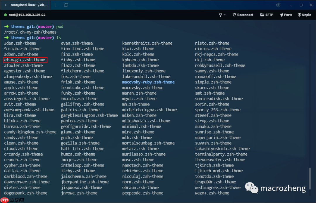
Task: Click trapd00r.zsh-theme entry
Action: coord(215,182)
